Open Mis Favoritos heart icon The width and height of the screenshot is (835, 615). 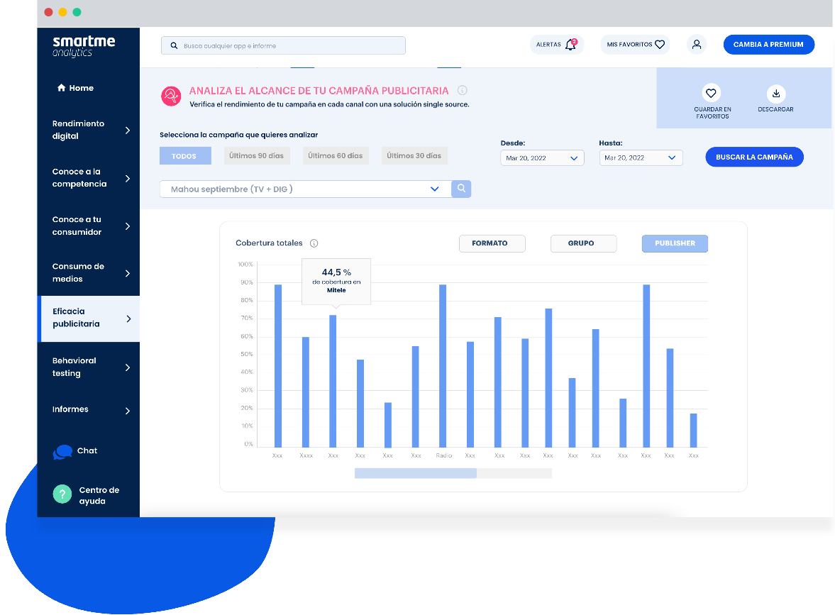659,45
